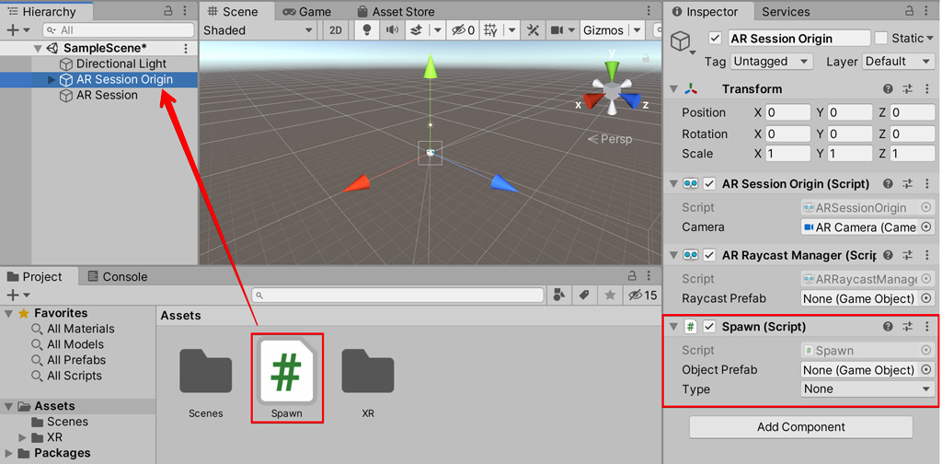The image size is (942, 464).
Task: Open the Tag Untagged dropdown
Action: pyautogui.click(x=771, y=62)
